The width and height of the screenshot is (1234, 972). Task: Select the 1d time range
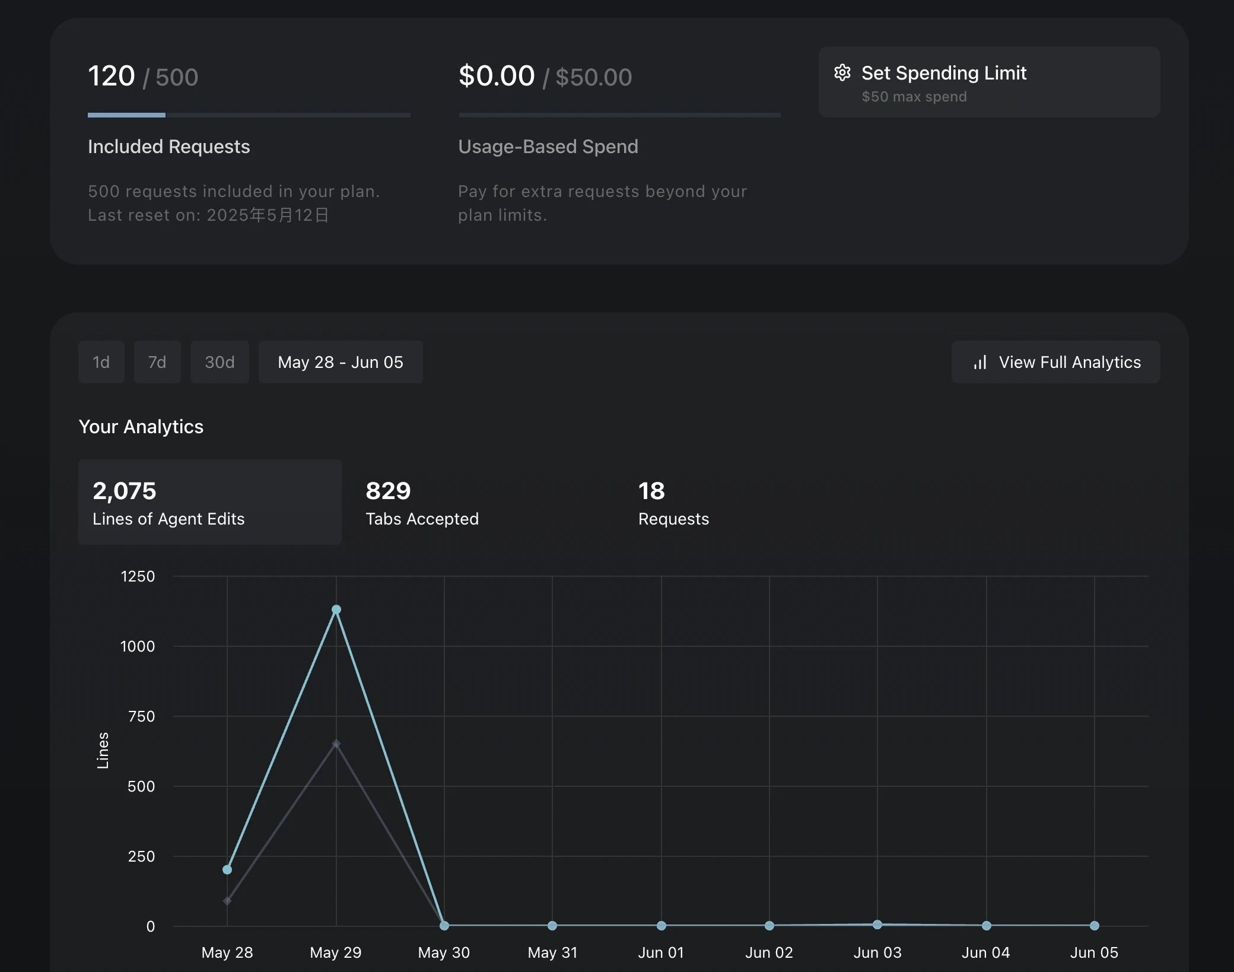pos(101,363)
